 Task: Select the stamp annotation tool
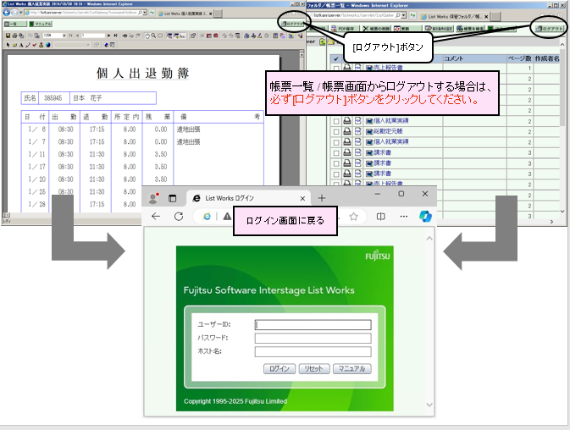click(x=42, y=45)
